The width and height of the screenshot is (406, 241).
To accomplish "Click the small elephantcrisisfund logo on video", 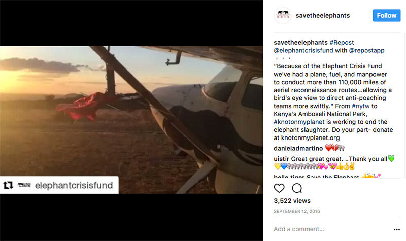I will point(24,186).
